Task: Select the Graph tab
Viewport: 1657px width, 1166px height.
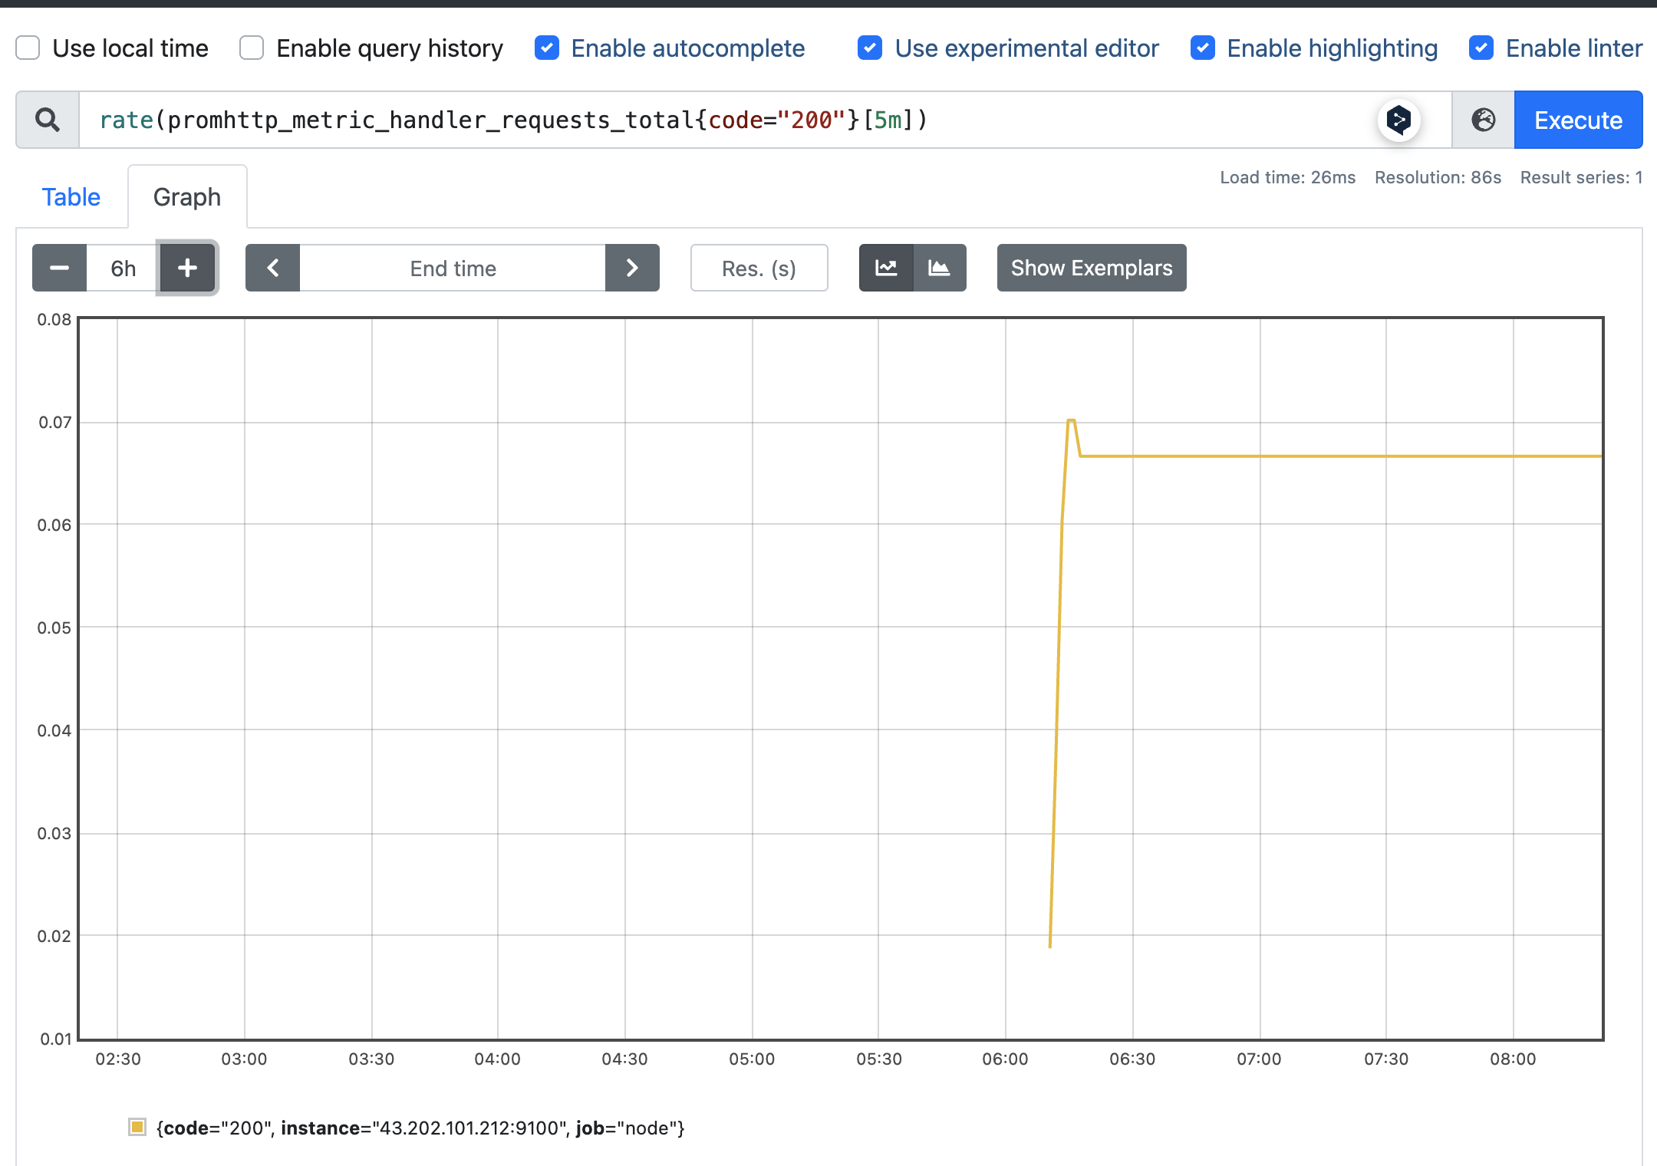Action: coord(186,197)
